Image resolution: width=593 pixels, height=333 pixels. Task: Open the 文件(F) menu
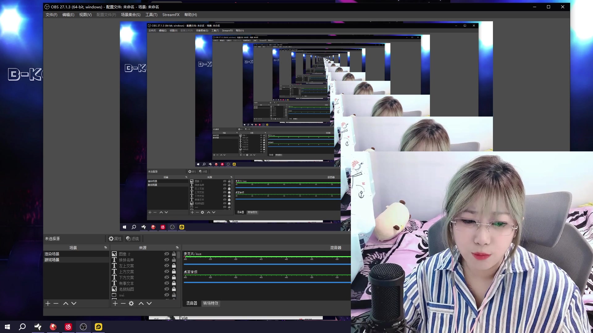[x=51, y=15]
